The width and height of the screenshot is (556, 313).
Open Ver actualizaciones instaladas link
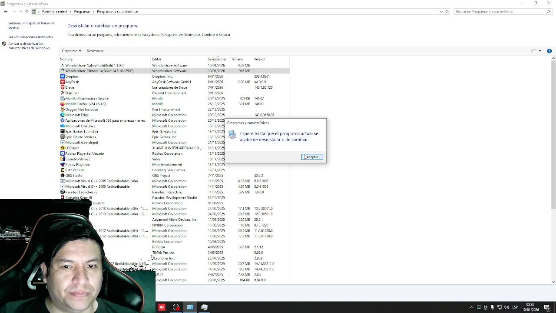tap(30, 37)
